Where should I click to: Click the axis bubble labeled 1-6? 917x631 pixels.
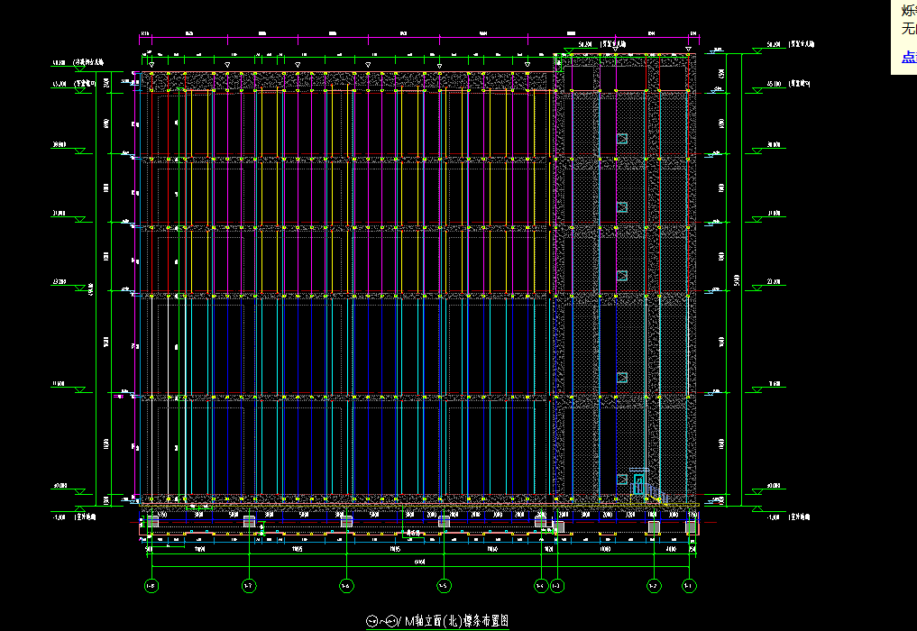(346, 585)
